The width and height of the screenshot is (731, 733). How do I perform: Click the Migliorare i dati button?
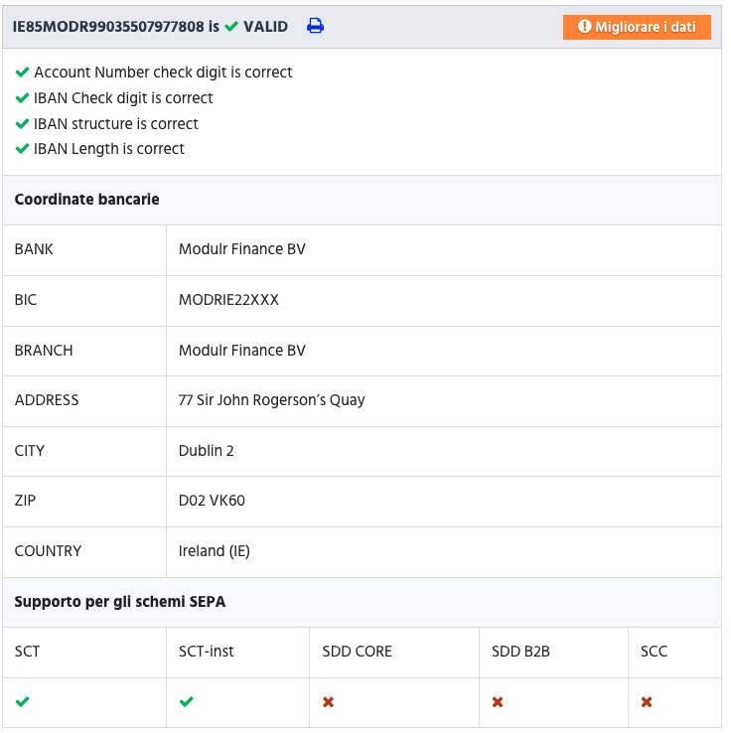pyautogui.click(x=637, y=27)
